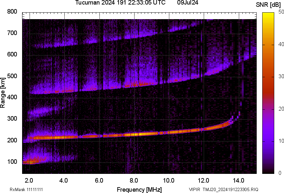Click the x-axis tick label '6.0'
The height and width of the screenshot is (193, 284).
(x=99, y=181)
